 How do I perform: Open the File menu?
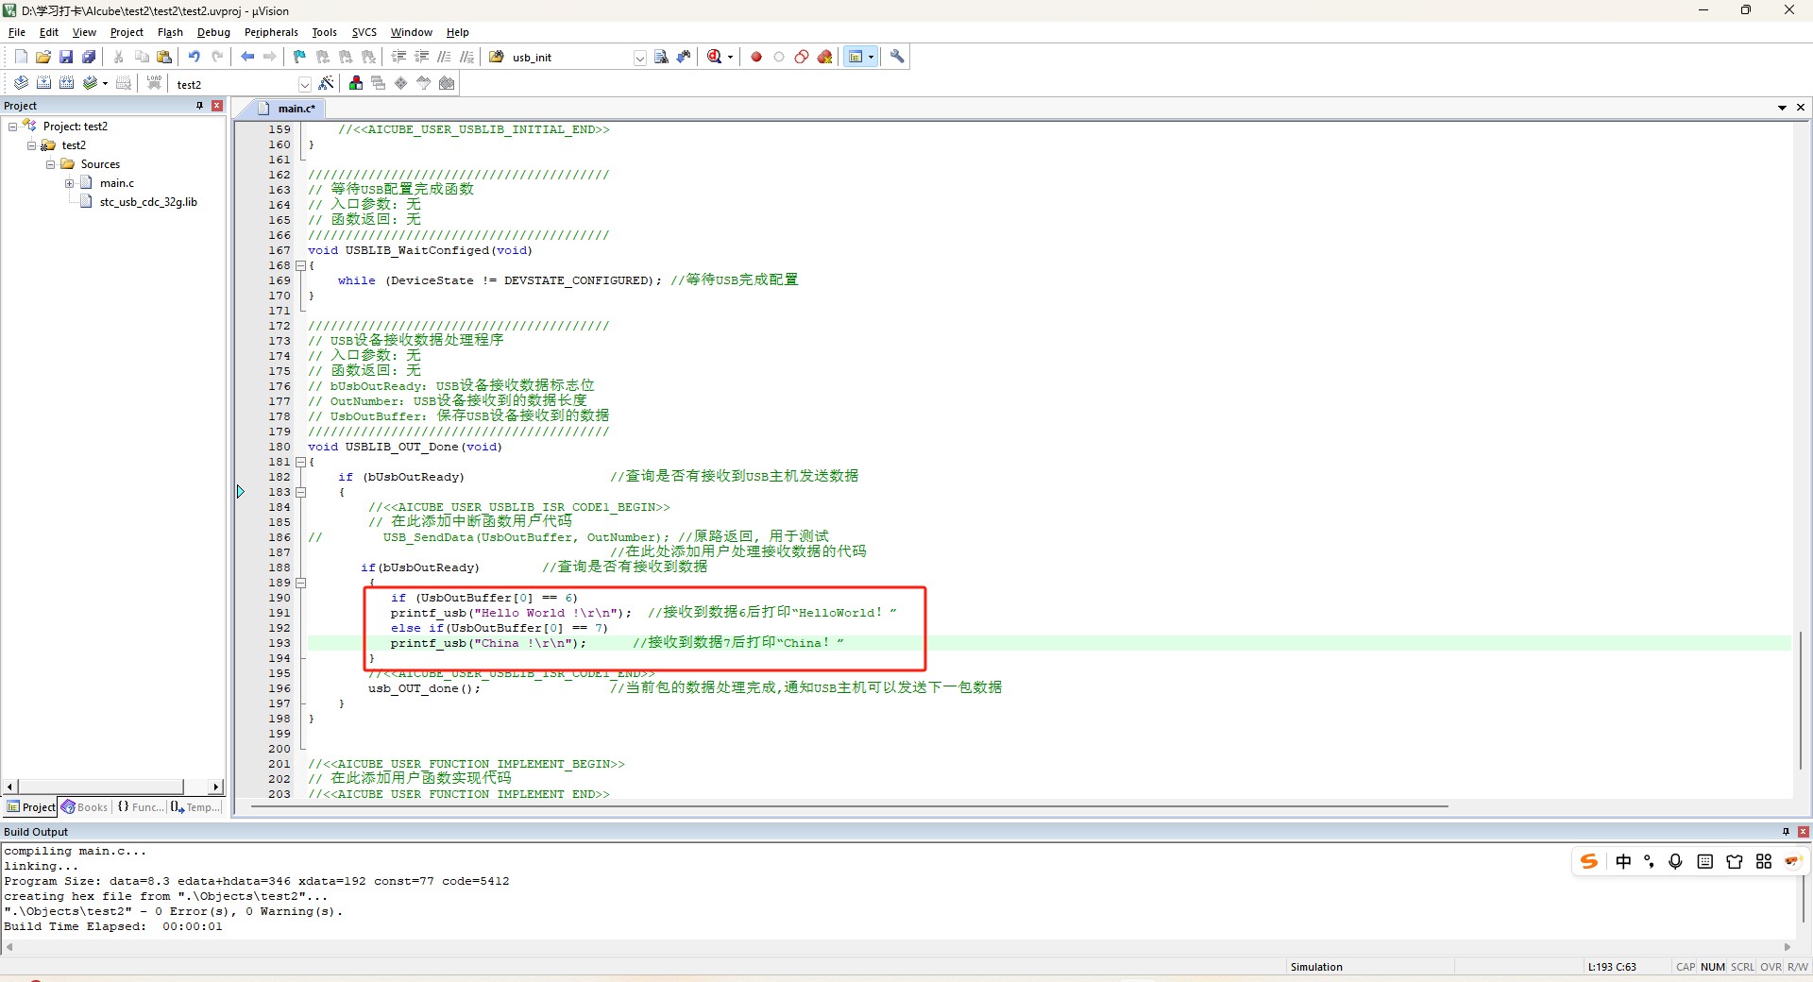17,32
